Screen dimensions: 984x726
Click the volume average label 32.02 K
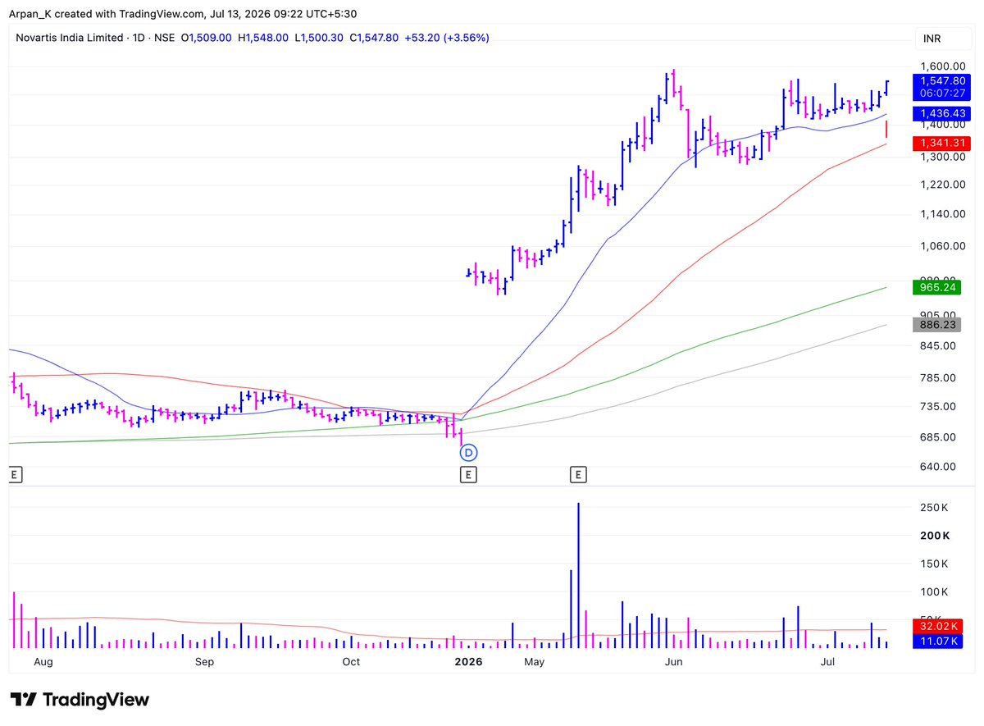pyautogui.click(x=939, y=628)
